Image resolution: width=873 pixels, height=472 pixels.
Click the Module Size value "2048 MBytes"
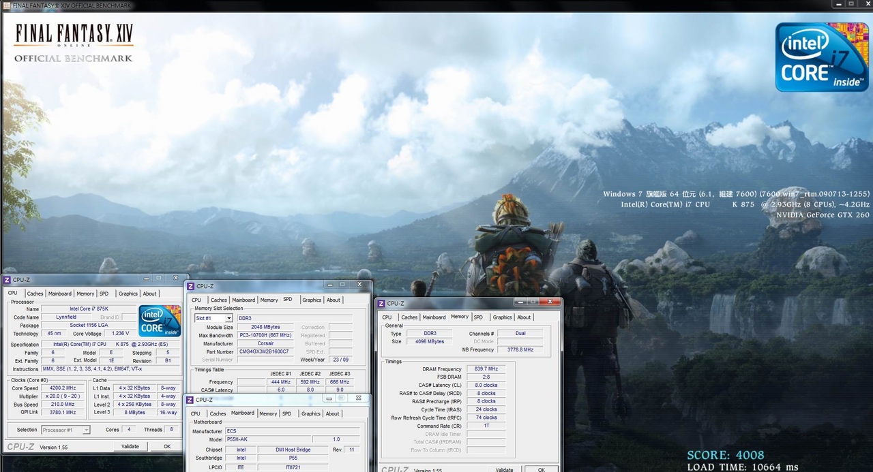click(265, 327)
